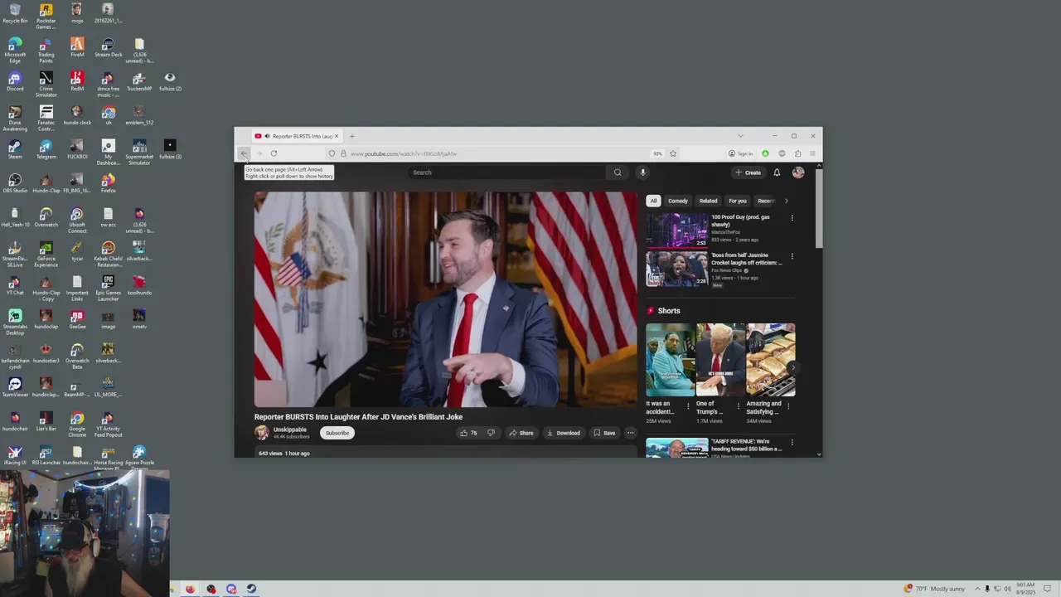Open YouTube notifications bell
1061x597 pixels.
pos(777,172)
